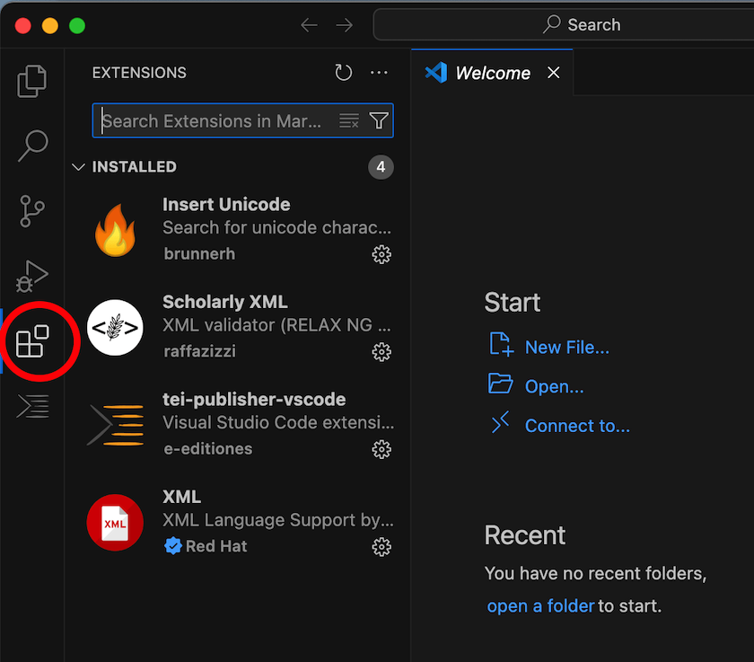Click the New File link
Screen dimensions: 754x662
(567, 347)
